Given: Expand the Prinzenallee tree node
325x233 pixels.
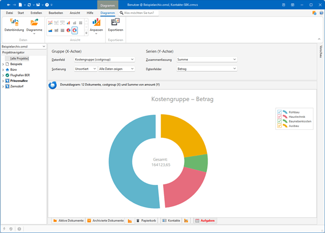Looking at the screenshot, I should [3, 81].
